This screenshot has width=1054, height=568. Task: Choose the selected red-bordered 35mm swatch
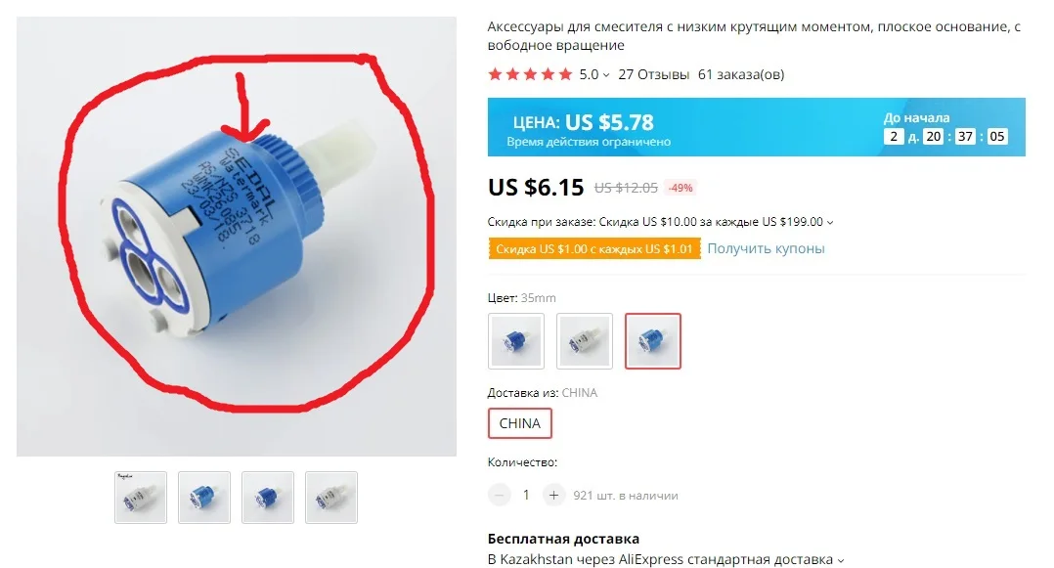pyautogui.click(x=653, y=341)
